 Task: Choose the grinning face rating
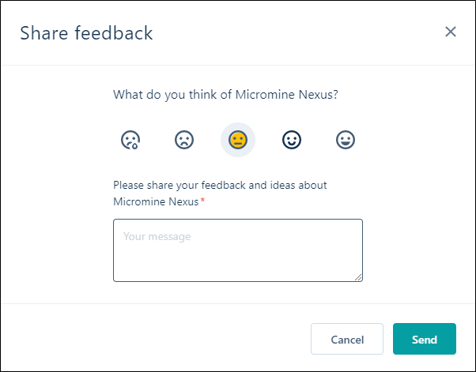click(x=346, y=140)
